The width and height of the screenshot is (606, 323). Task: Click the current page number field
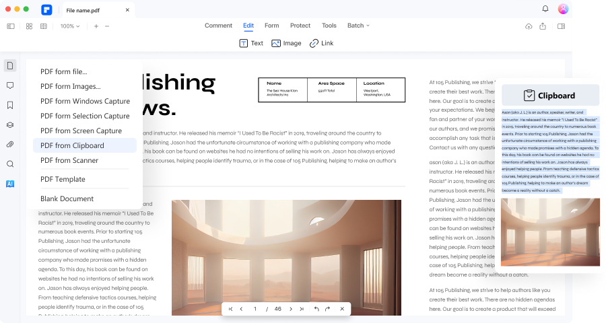point(255,309)
